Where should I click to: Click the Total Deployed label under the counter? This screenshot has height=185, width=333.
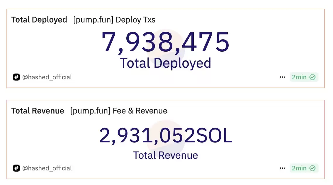tap(165, 63)
